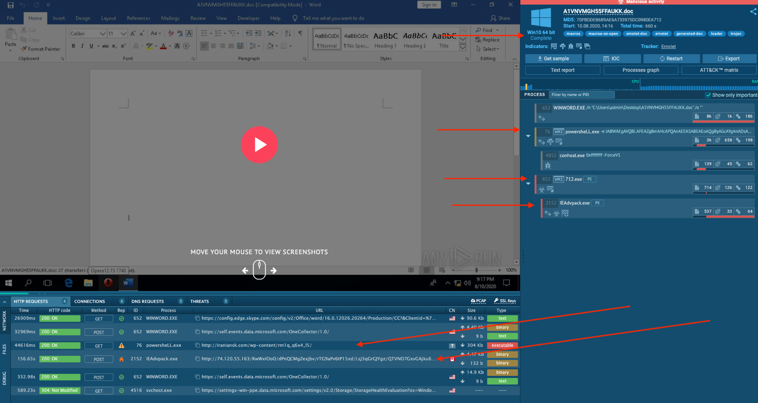The width and height of the screenshot is (758, 403).
Task: Click the Word zoom slider
Action: pos(476,270)
